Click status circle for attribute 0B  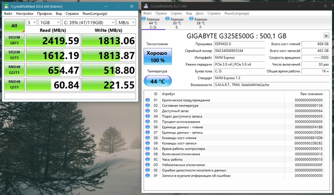click(147, 154)
